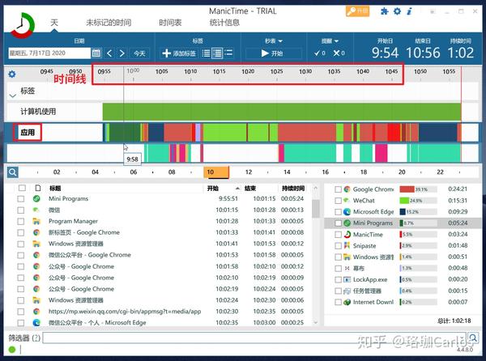Click the 今天 today button

coord(139,53)
